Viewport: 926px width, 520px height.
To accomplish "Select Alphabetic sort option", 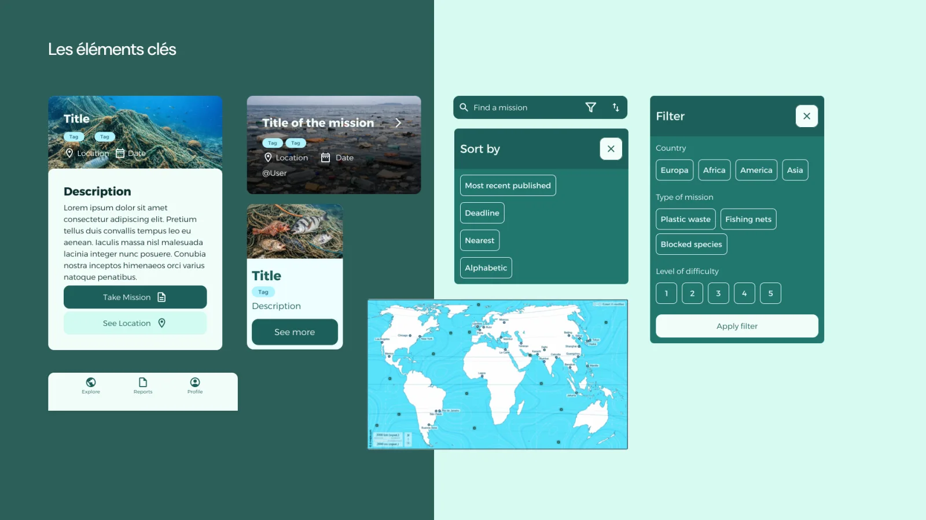I will tap(486, 268).
